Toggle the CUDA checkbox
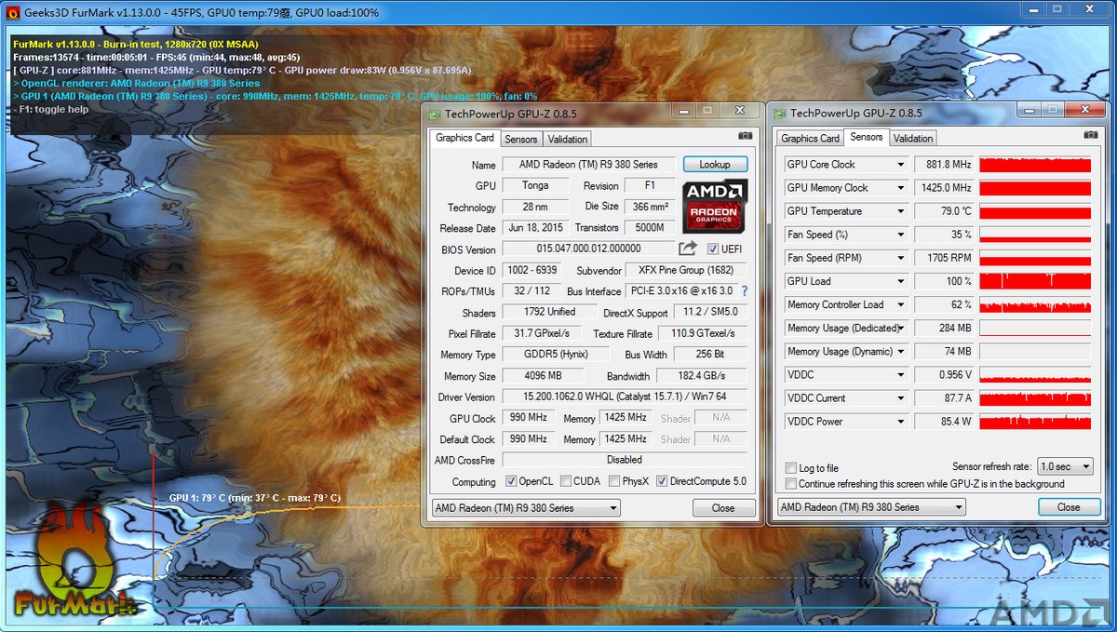The image size is (1117, 632). (x=565, y=481)
